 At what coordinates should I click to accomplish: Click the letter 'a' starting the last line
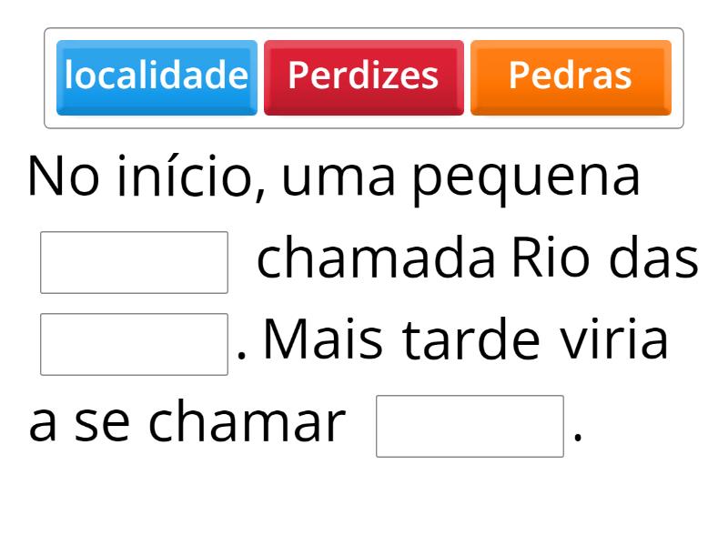click(42, 423)
